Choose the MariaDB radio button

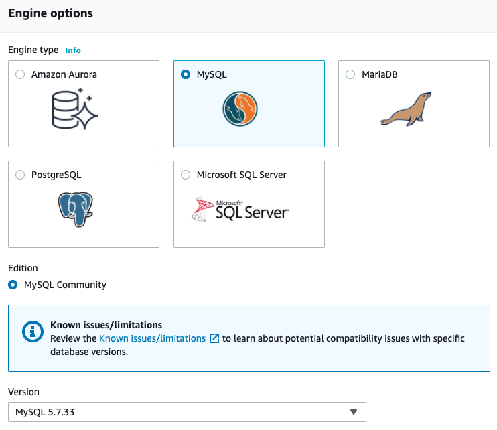point(350,74)
